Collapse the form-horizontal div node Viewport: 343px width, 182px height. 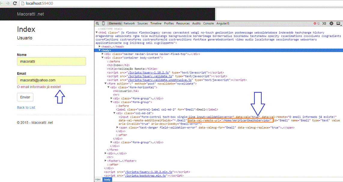pyautogui.click(x=108, y=87)
